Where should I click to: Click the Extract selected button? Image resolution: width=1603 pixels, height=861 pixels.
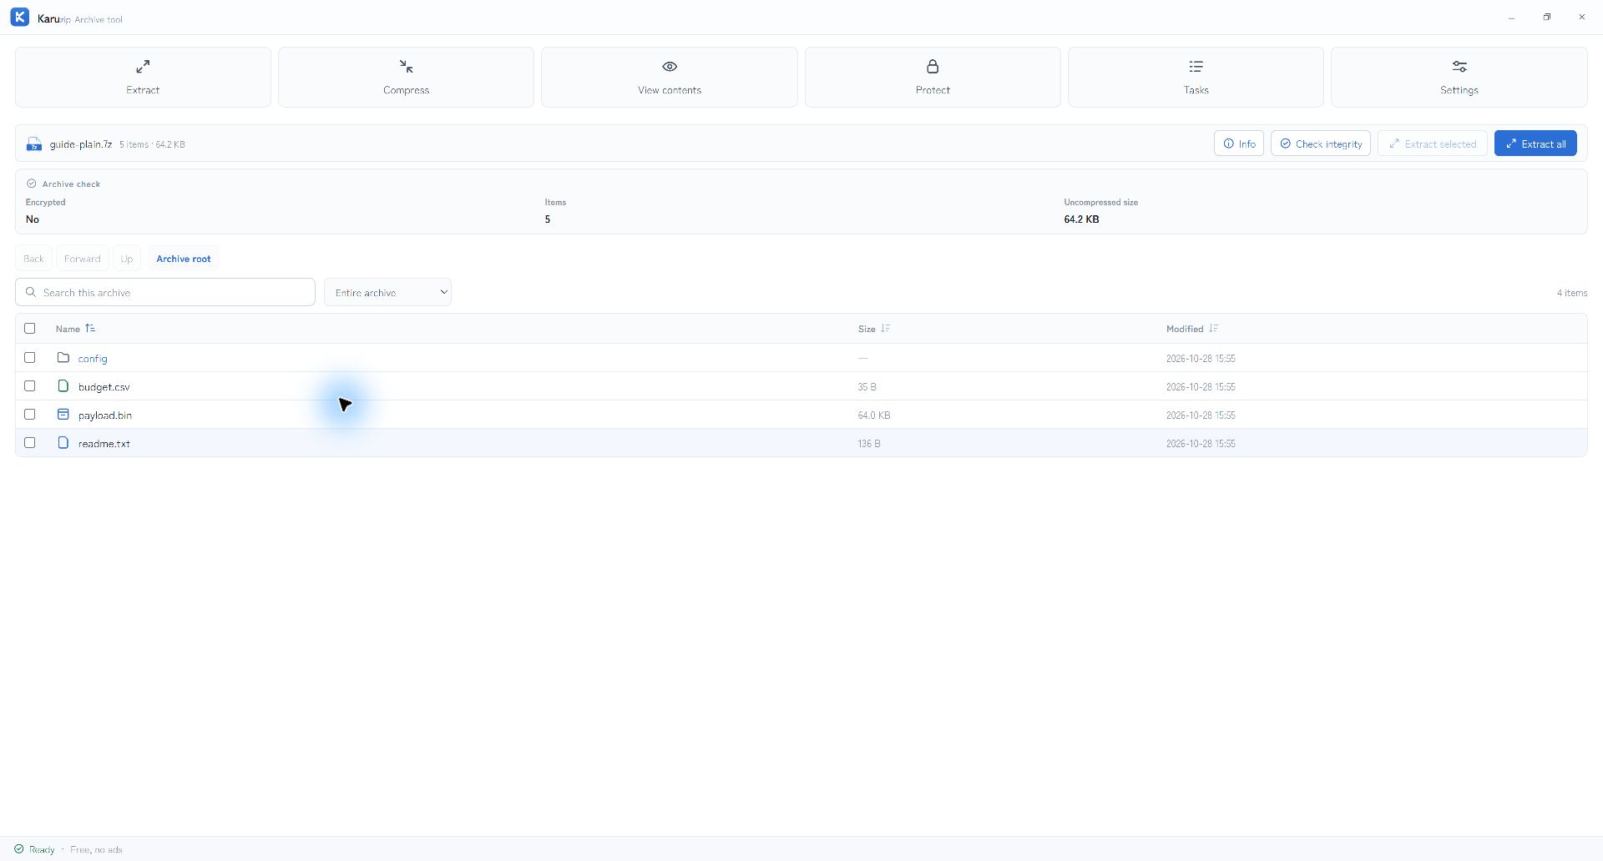1433,143
